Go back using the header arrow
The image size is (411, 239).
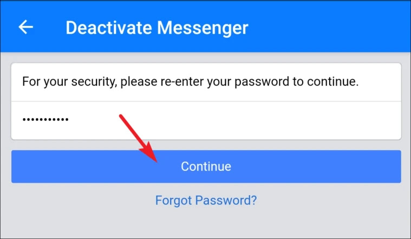[x=25, y=27]
